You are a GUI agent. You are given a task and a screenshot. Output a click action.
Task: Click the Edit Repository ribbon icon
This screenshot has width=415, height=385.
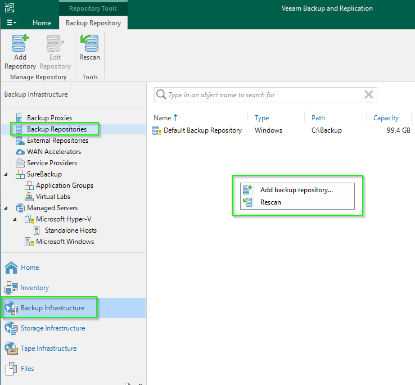(x=55, y=43)
